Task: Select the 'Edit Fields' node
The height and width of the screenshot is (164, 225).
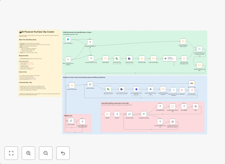Action: click(x=107, y=114)
